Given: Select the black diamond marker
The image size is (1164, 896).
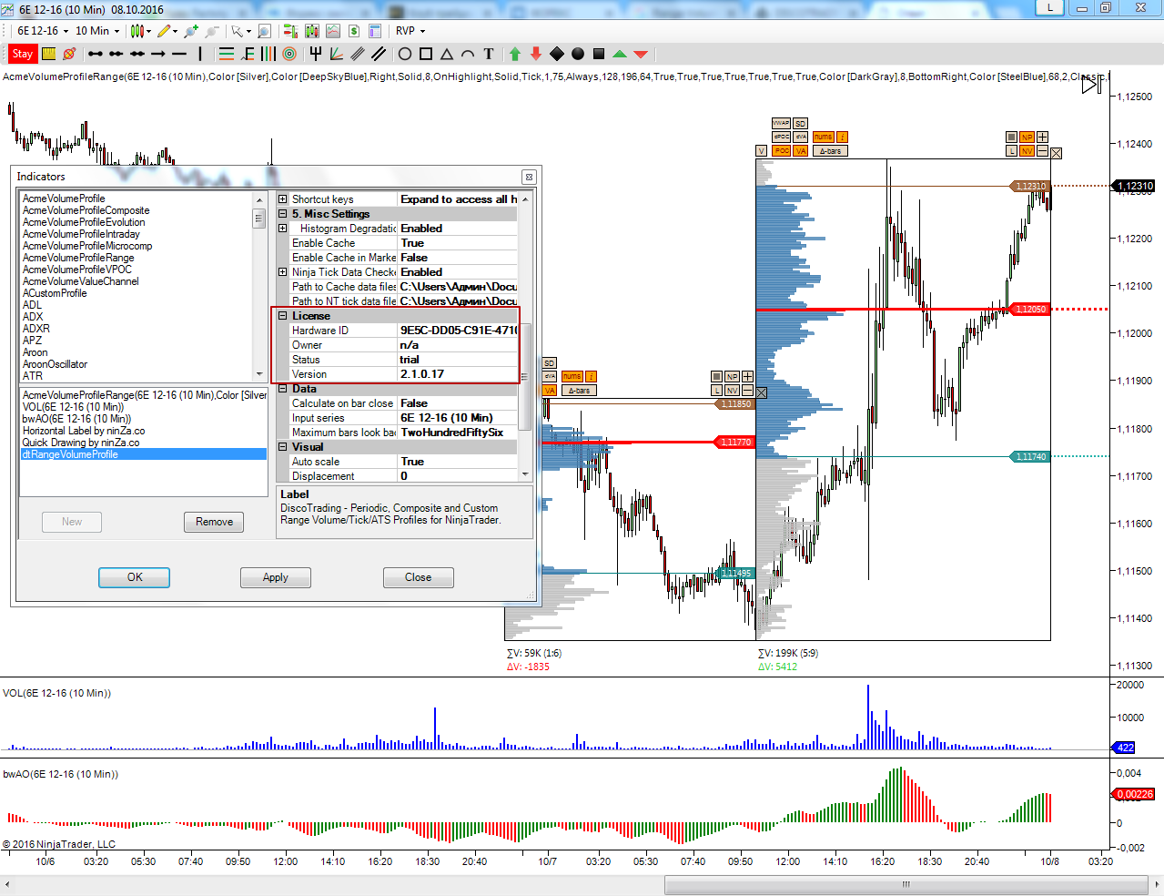Looking at the screenshot, I should coord(557,54).
